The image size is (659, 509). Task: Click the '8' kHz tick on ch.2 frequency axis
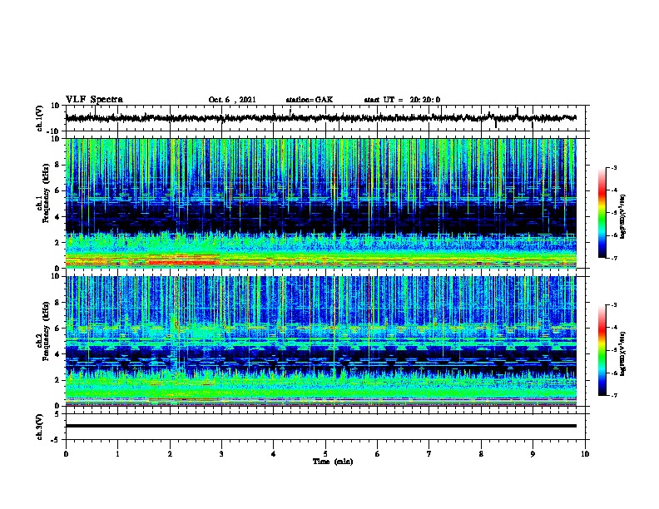[58, 303]
